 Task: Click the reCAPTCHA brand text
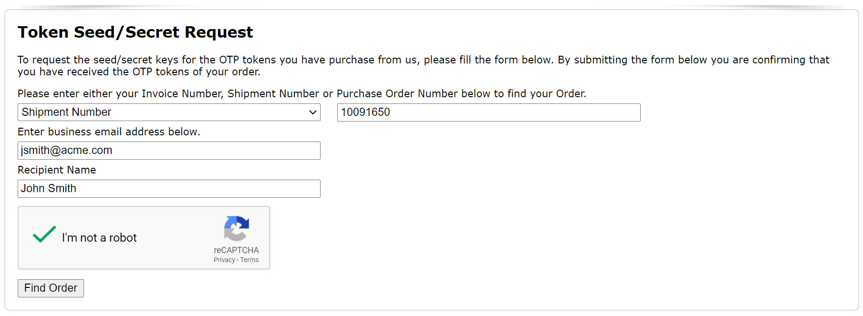(x=236, y=250)
